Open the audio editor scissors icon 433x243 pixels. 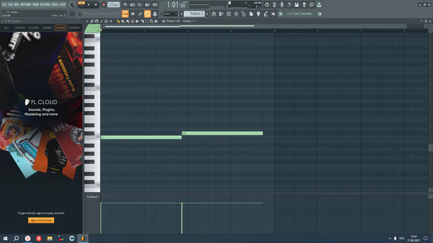click(274, 5)
